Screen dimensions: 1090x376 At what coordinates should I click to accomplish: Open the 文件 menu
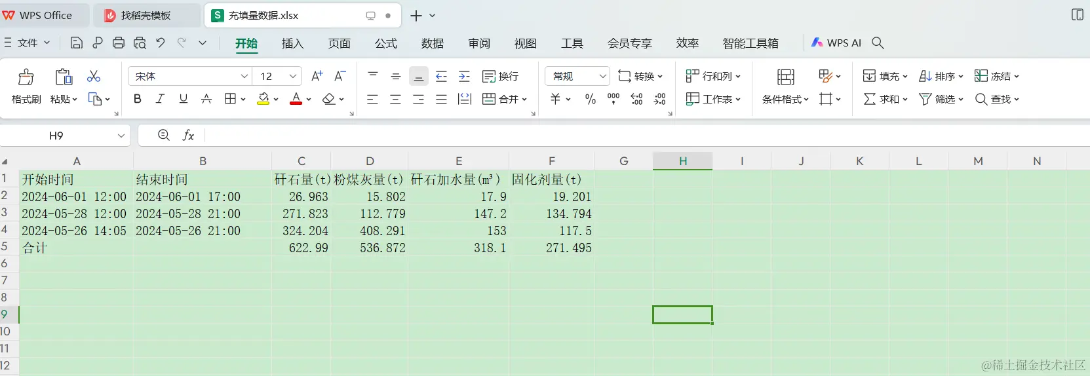27,43
